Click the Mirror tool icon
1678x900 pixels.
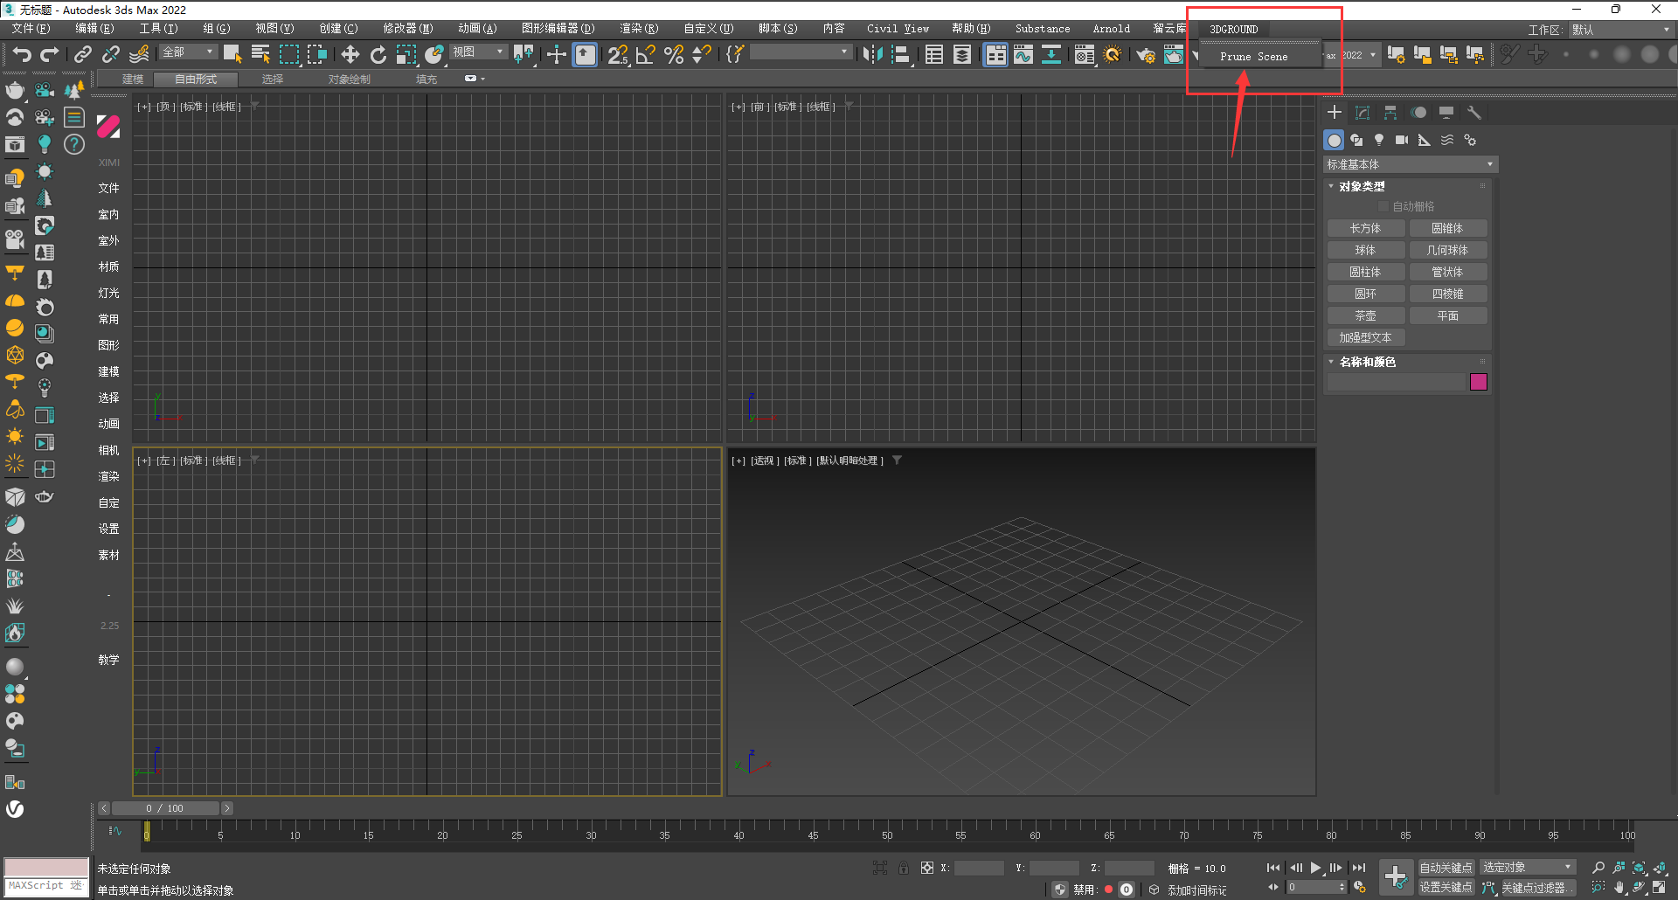[x=871, y=55]
